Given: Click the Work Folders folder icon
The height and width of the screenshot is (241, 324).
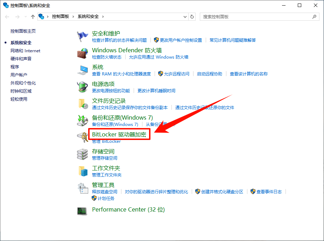Looking at the screenshot, I should 83,171.
